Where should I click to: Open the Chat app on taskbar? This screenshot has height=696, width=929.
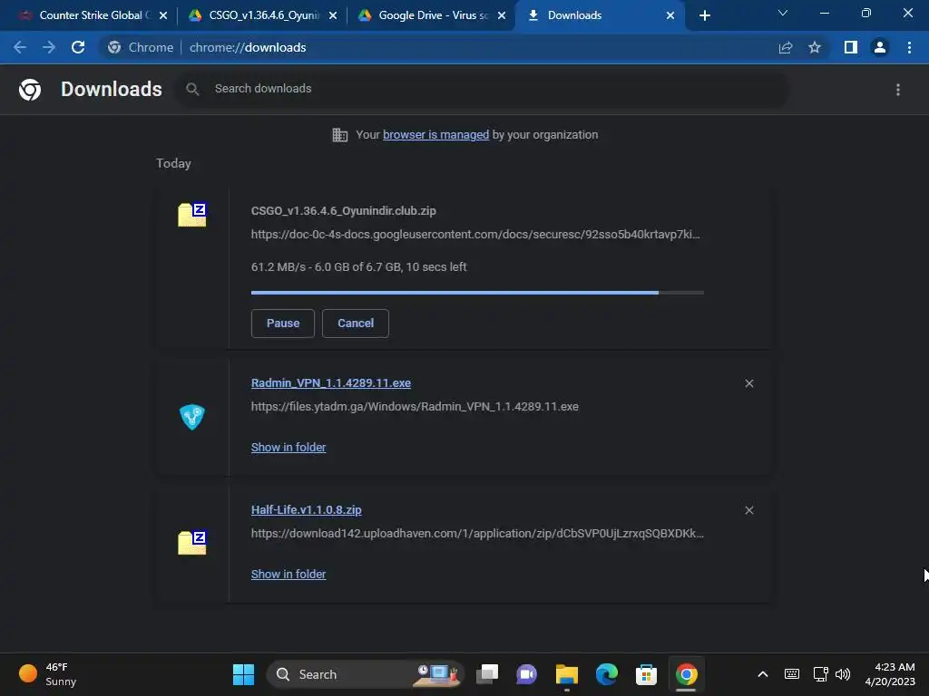coord(527,674)
